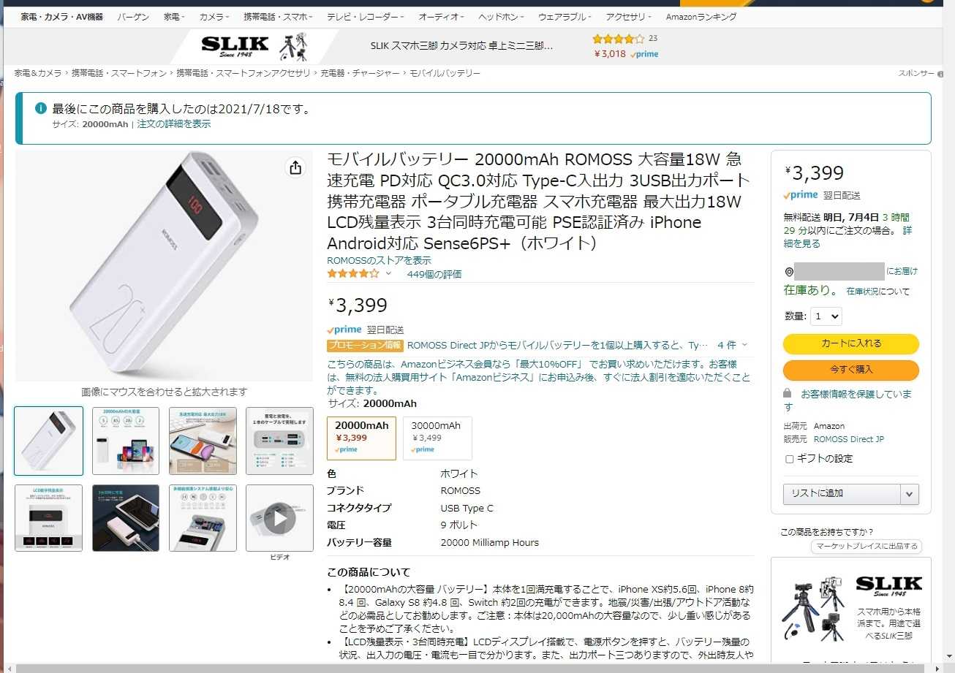Click the info icon in purchase notice
Image resolution: width=955 pixels, height=673 pixels.
[41, 109]
